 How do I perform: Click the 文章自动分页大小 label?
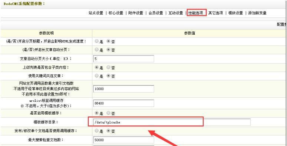point(46,59)
